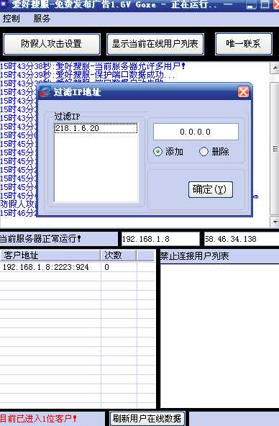Select the 删除 radio button
This screenshot has width=279, height=426.
[x=203, y=151]
